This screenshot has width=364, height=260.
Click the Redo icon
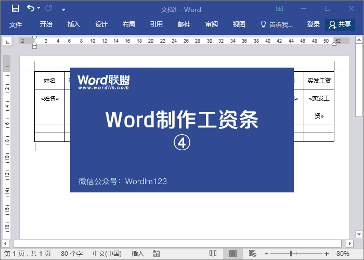[49, 9]
